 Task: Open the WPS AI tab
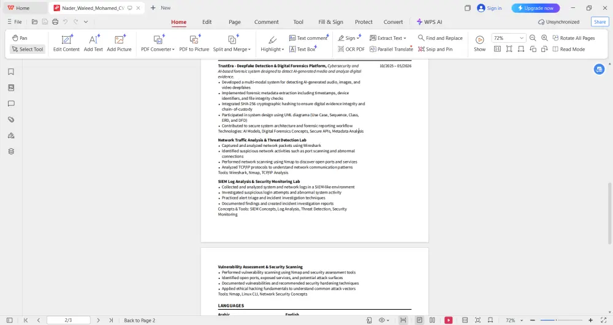click(x=429, y=22)
